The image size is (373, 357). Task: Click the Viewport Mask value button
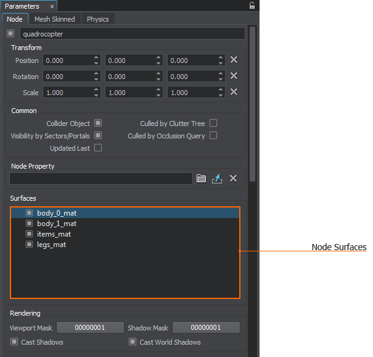[x=90, y=327]
